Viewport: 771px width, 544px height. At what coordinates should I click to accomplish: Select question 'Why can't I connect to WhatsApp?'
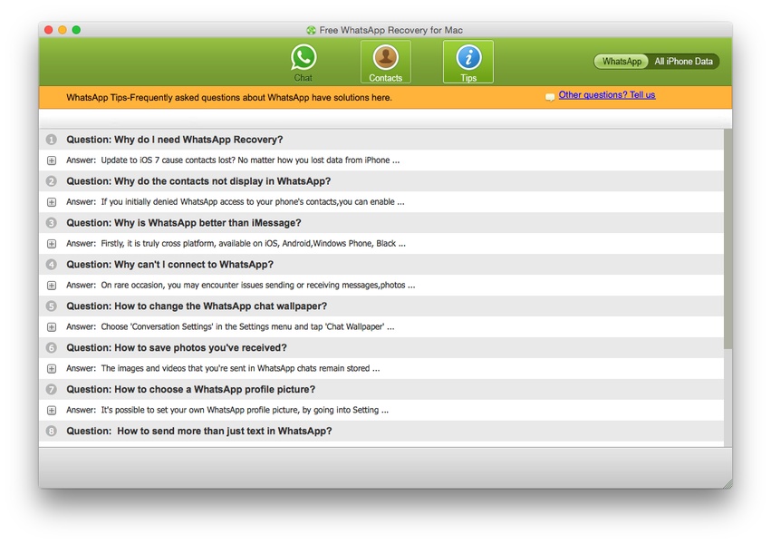click(x=169, y=265)
